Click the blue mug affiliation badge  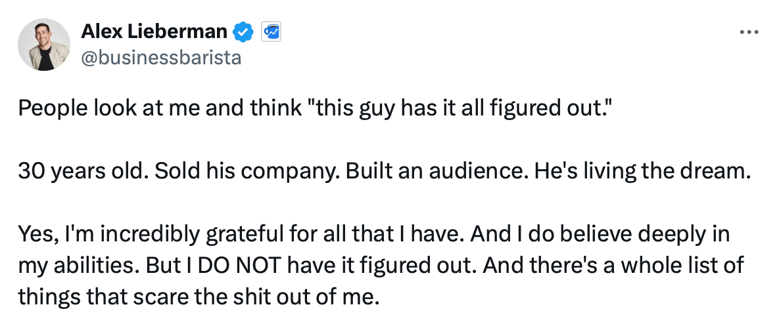point(272,31)
